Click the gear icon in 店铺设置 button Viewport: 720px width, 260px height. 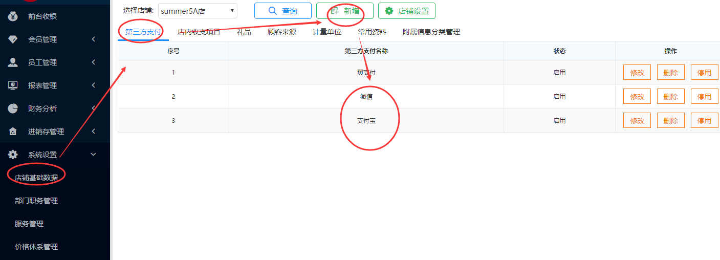[x=389, y=11]
